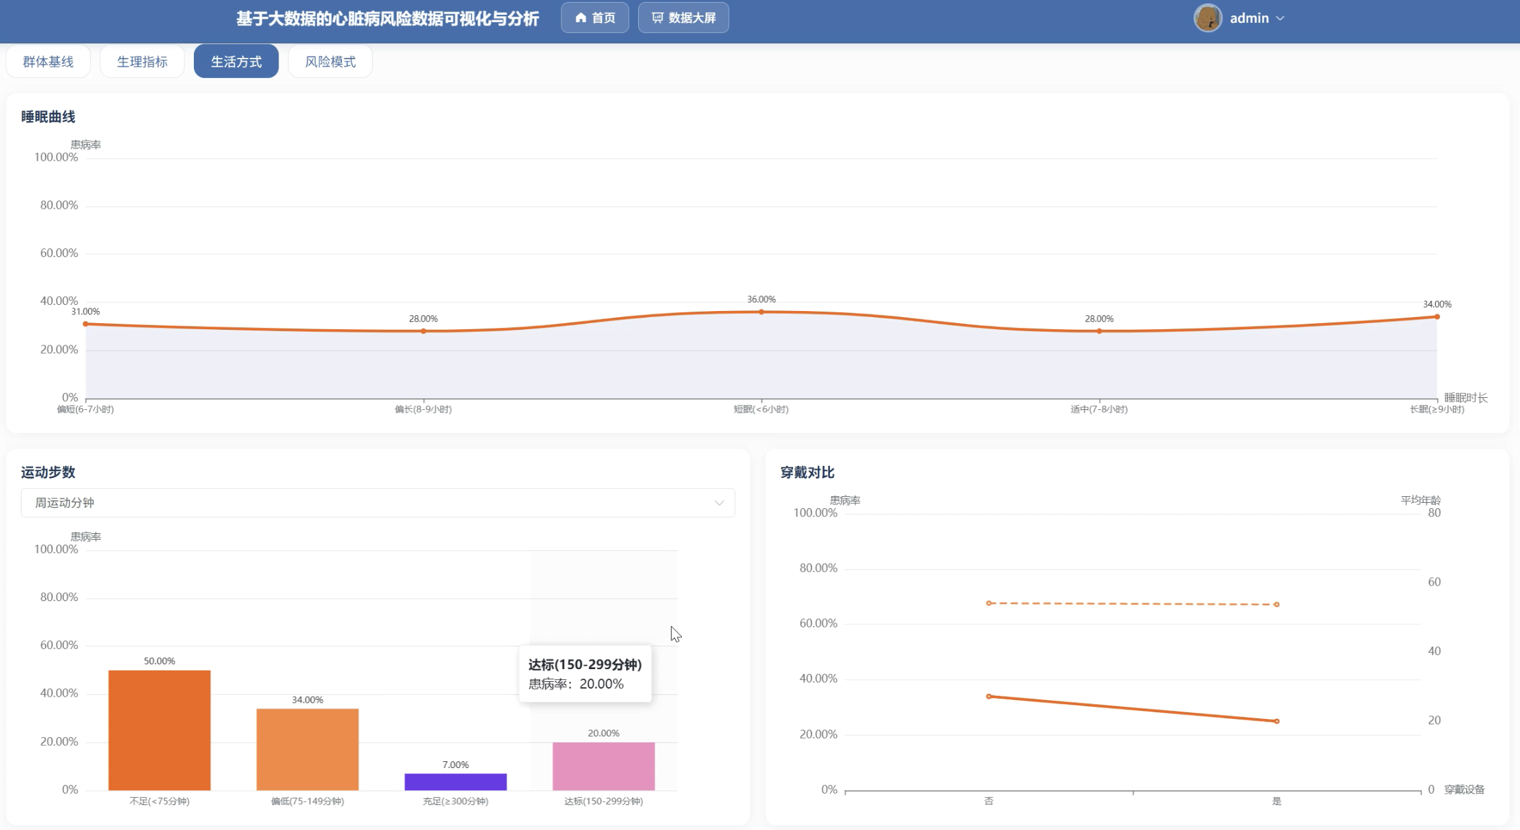1520x830 pixels.
Task: Open the 周运动分钟 dropdown selector
Action: (x=378, y=503)
